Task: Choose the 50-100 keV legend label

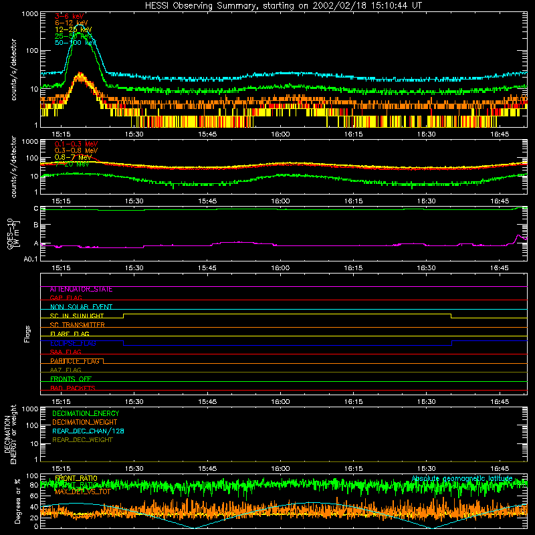Action: click(75, 42)
